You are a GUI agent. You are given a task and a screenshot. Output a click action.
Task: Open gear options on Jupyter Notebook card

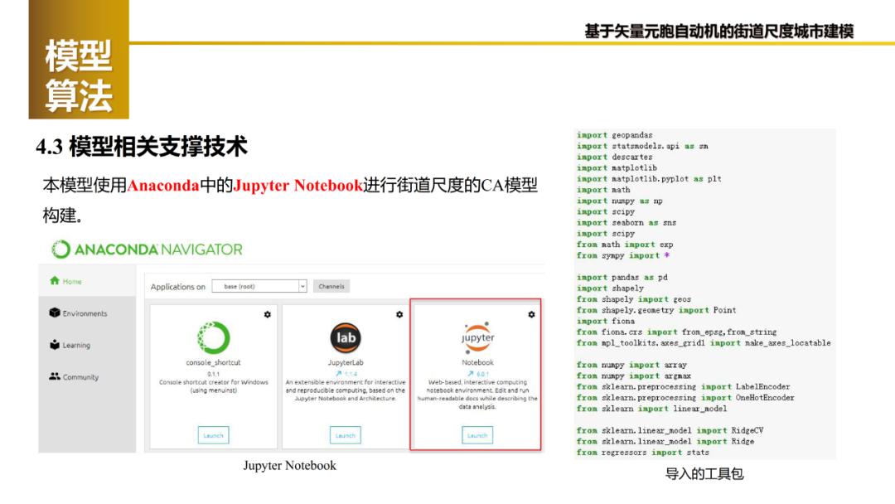pos(531,314)
